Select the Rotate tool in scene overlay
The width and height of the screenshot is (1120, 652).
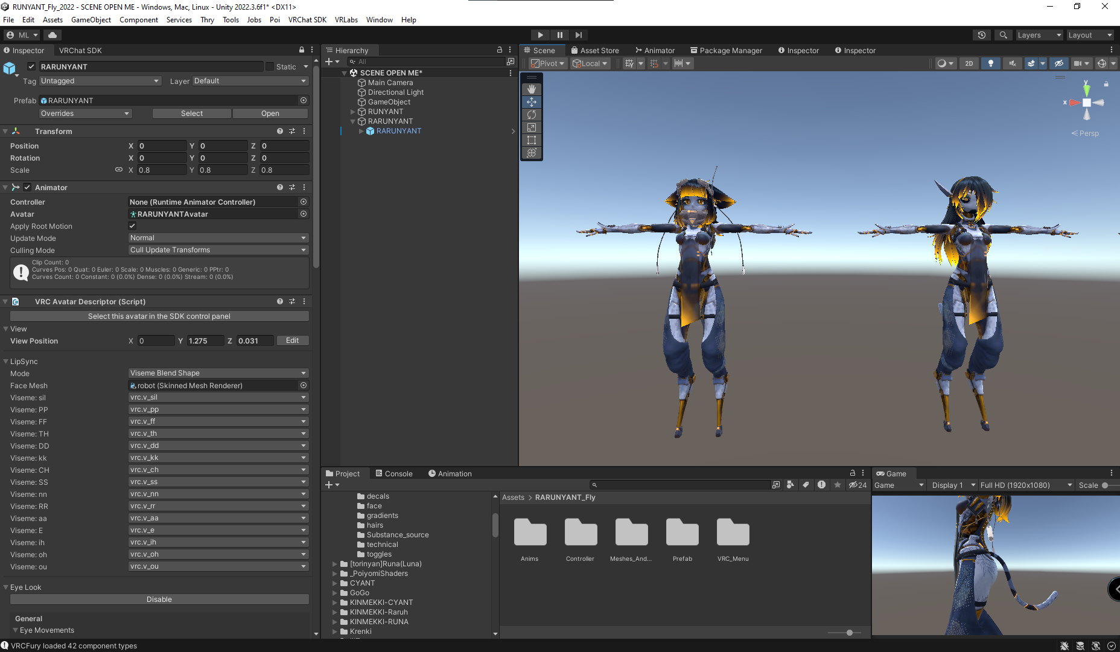(x=532, y=115)
